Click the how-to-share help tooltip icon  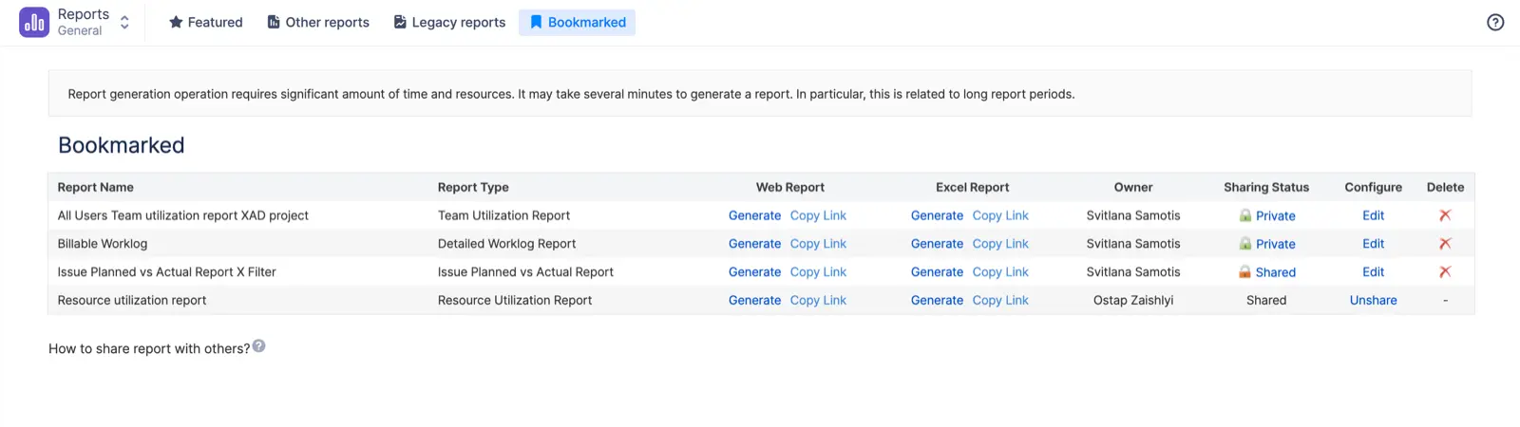(x=258, y=346)
